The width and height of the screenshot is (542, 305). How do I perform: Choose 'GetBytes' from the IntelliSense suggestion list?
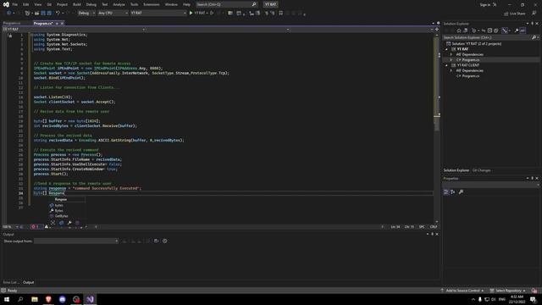(61, 216)
